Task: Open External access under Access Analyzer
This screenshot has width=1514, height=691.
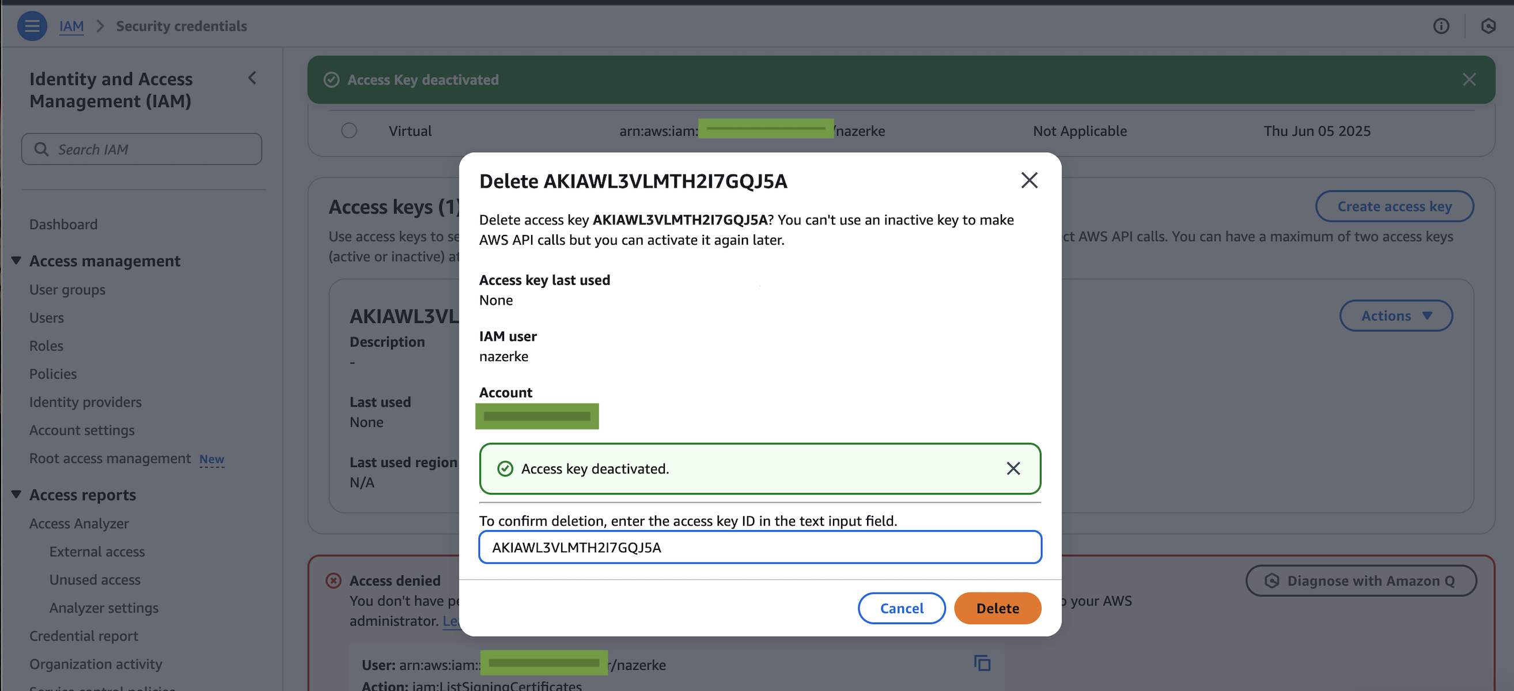Action: [97, 552]
